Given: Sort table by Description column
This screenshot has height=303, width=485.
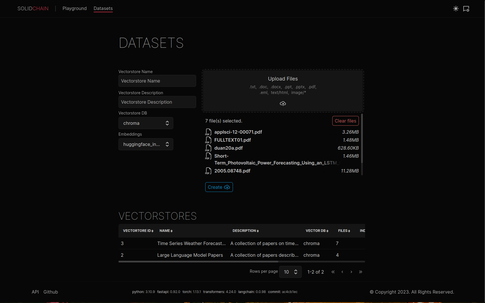Looking at the screenshot, I should coord(245,231).
